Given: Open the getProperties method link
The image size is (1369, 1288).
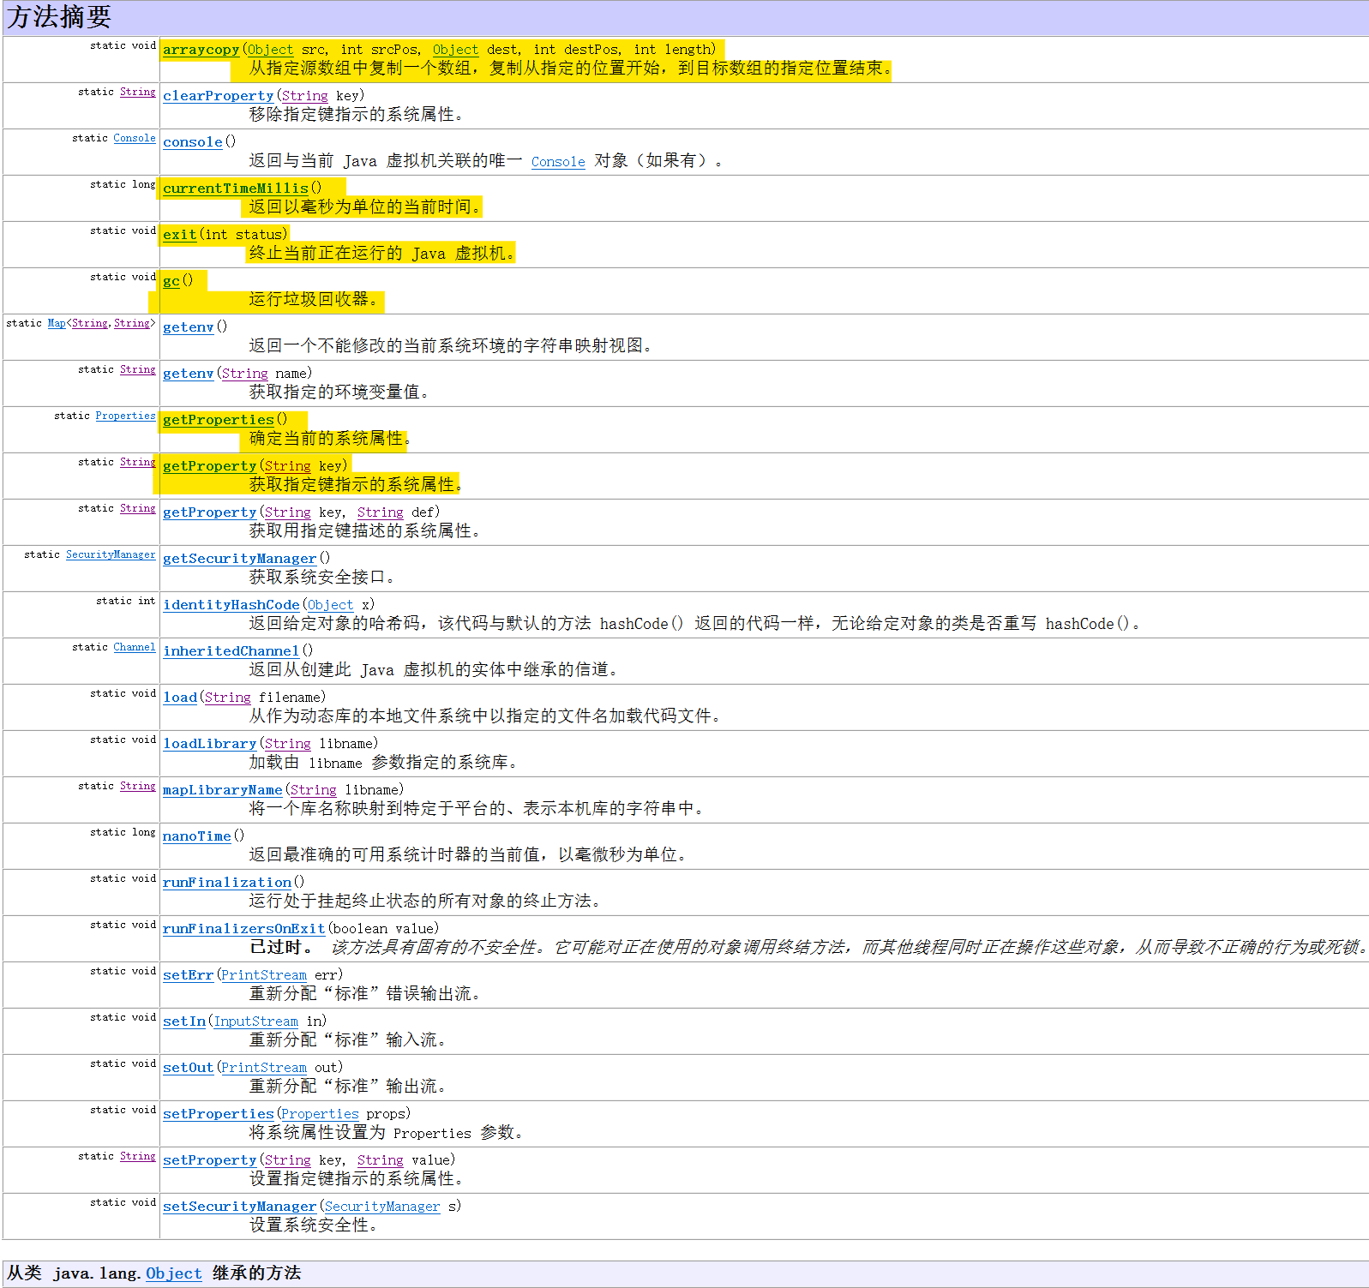Looking at the screenshot, I should pyautogui.click(x=218, y=420).
